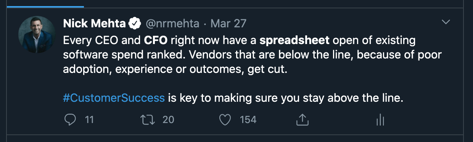Click the like count 154
The image size is (473, 142).
248,120
